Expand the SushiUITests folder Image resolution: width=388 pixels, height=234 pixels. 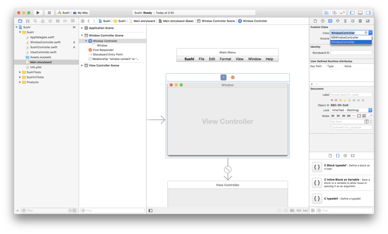point(20,77)
